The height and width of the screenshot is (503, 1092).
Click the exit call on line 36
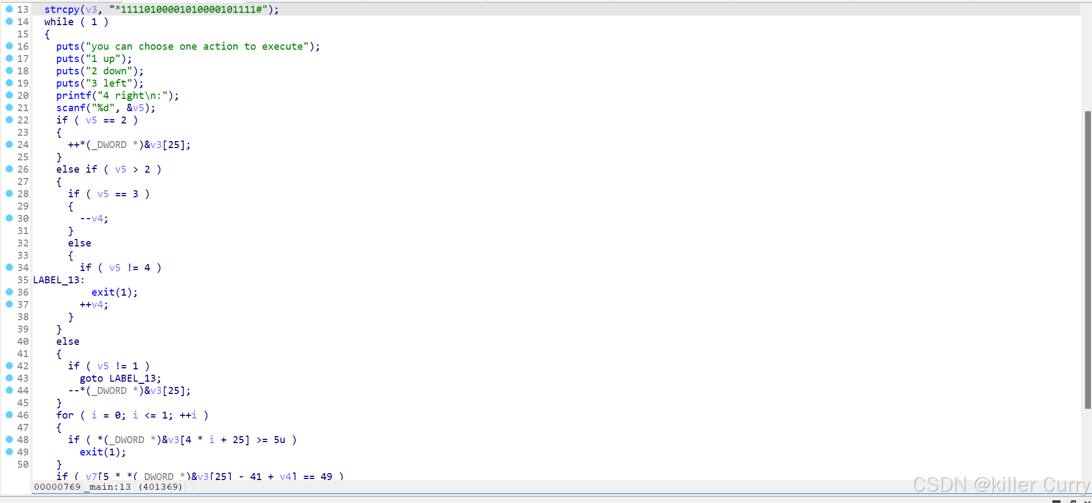pos(103,292)
